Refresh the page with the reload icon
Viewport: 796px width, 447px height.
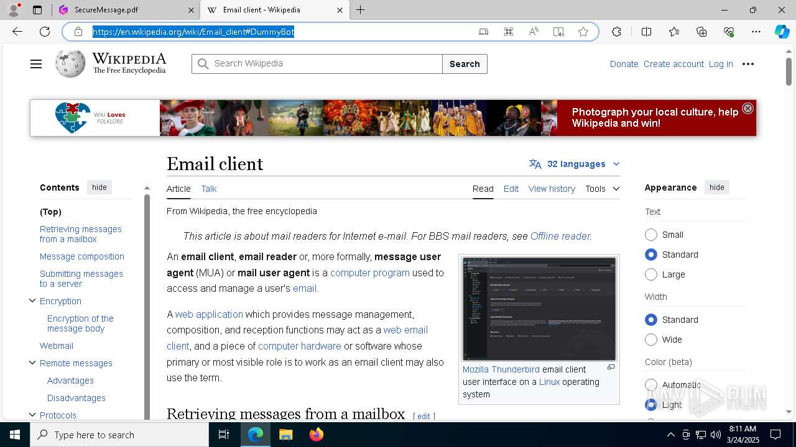coord(45,32)
